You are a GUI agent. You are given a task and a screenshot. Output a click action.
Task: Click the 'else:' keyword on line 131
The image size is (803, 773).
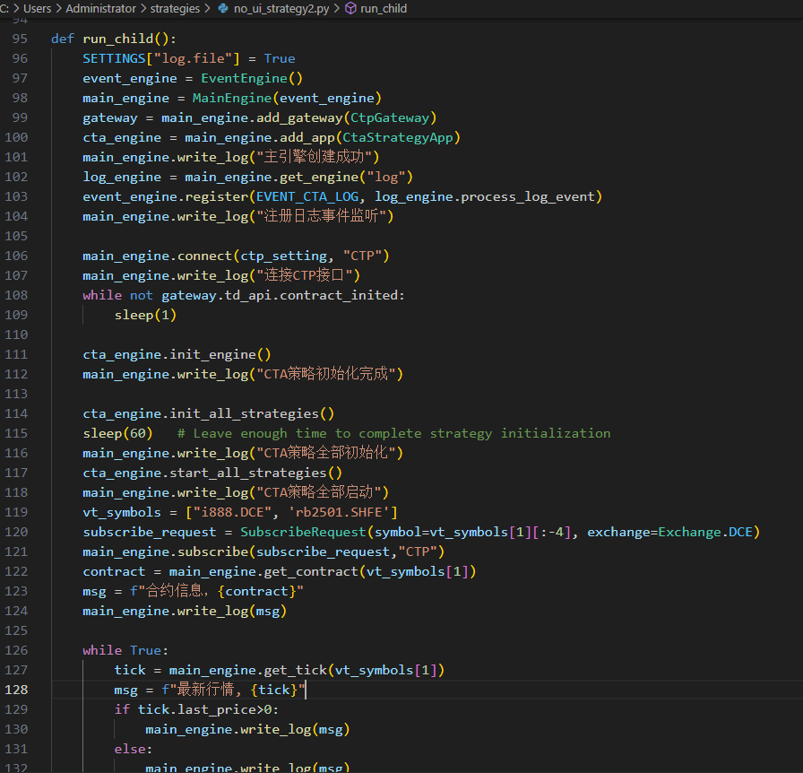click(134, 750)
